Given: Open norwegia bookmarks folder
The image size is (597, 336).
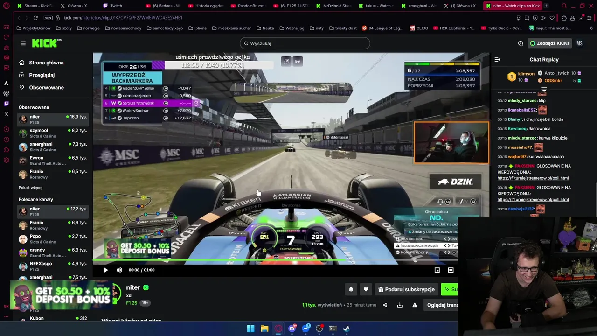Looking at the screenshot, I should tap(88, 28).
